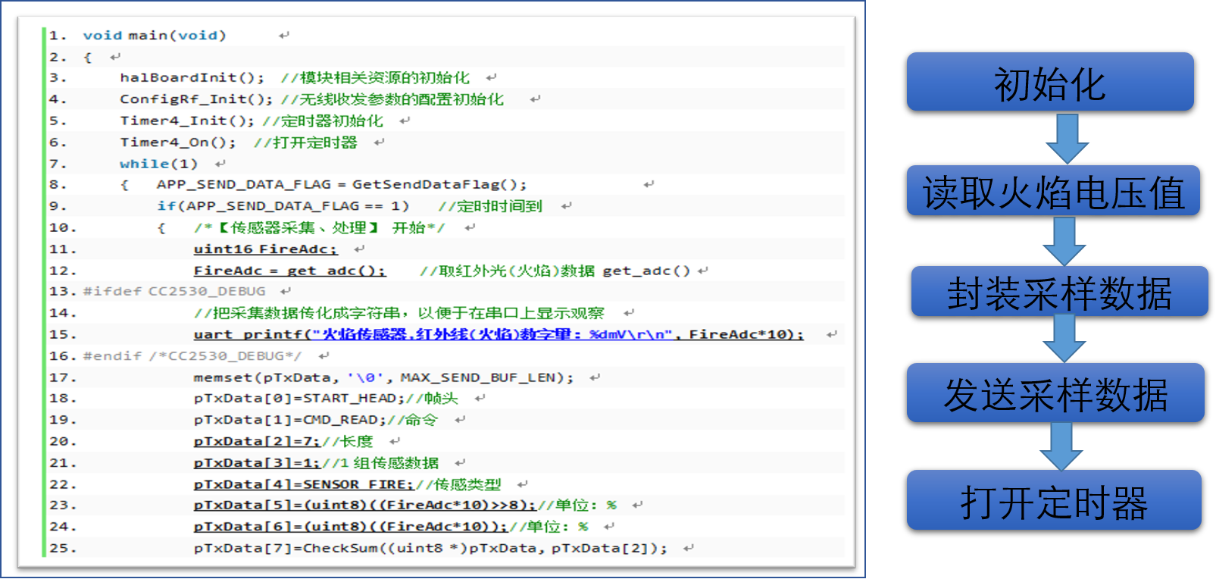This screenshot has height=579, width=1216.
Task: Click underlined uint16 FireAdc declaration
Action: coord(265,249)
